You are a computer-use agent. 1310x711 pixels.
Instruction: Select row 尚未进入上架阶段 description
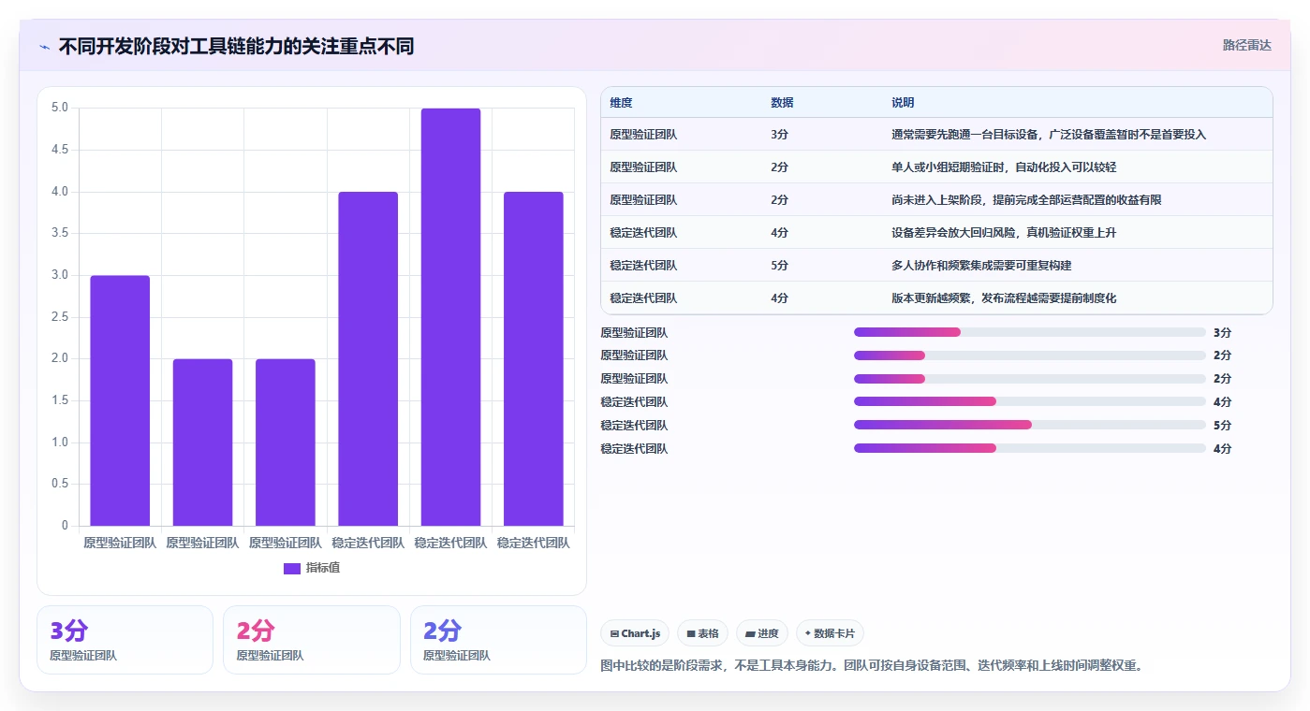coord(1026,200)
